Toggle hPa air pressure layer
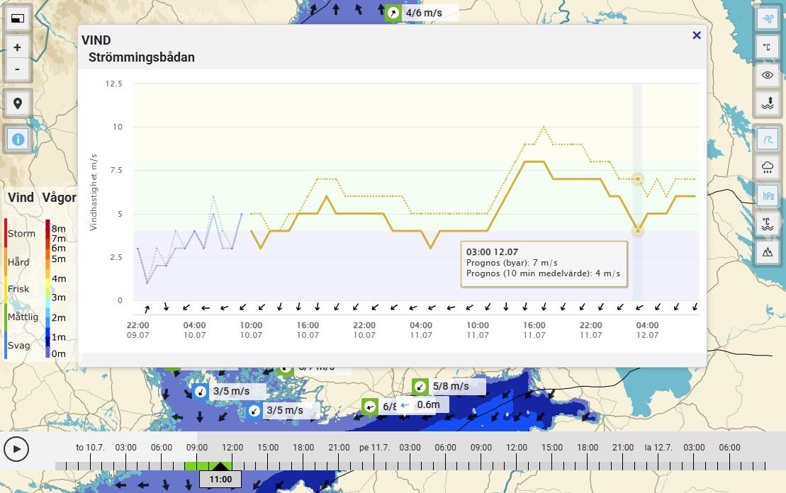The height and width of the screenshot is (493, 786). click(x=767, y=195)
